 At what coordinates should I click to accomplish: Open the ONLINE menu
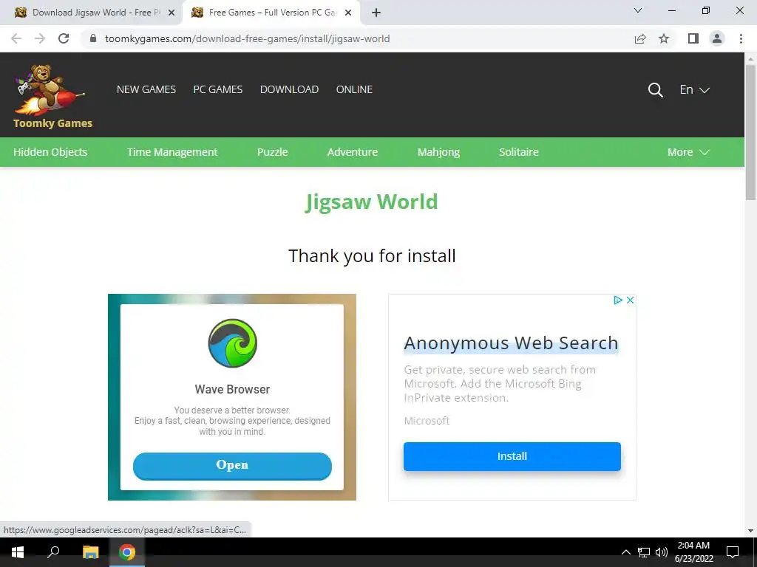tap(354, 89)
